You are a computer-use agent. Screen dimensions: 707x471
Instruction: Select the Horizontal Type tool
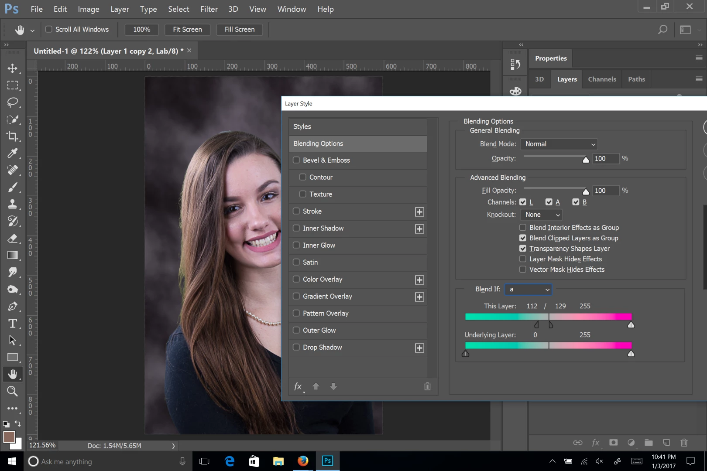[x=12, y=324]
